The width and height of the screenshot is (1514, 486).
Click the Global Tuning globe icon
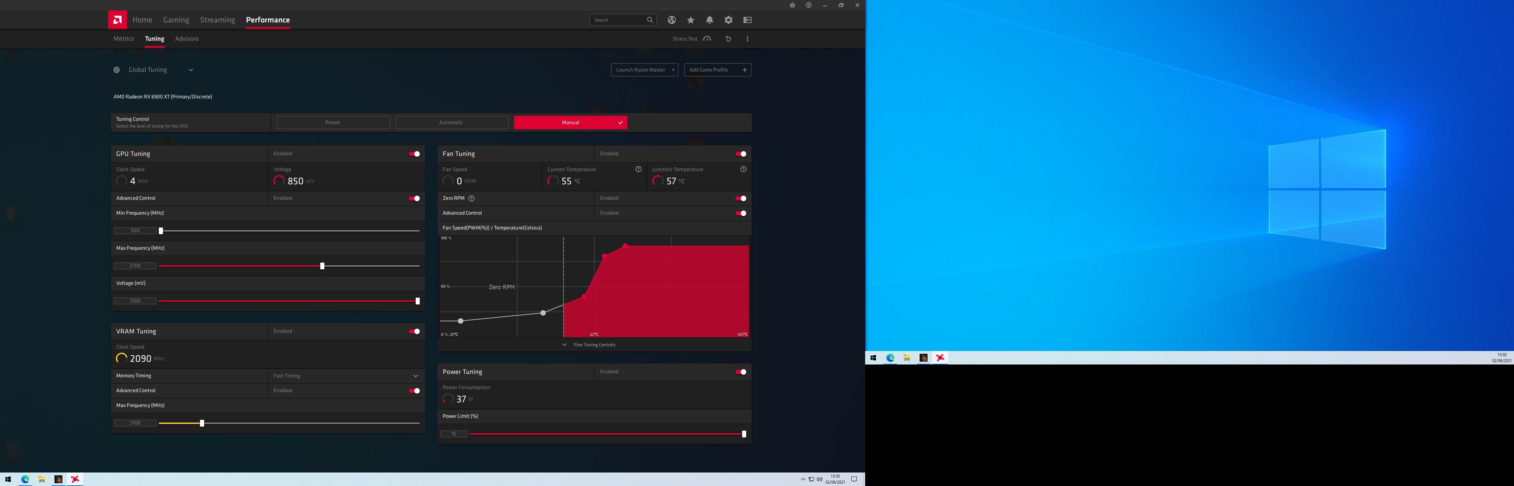pos(116,70)
